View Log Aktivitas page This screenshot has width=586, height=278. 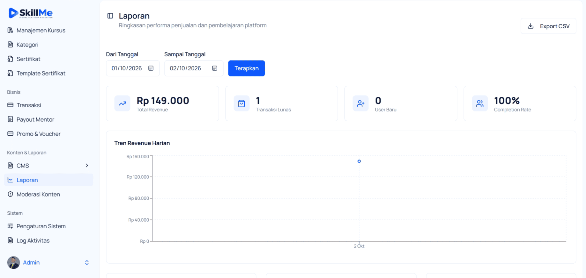[48, 240]
